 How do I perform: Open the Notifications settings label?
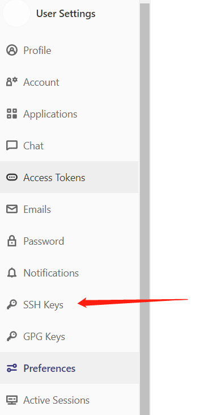[51, 273]
